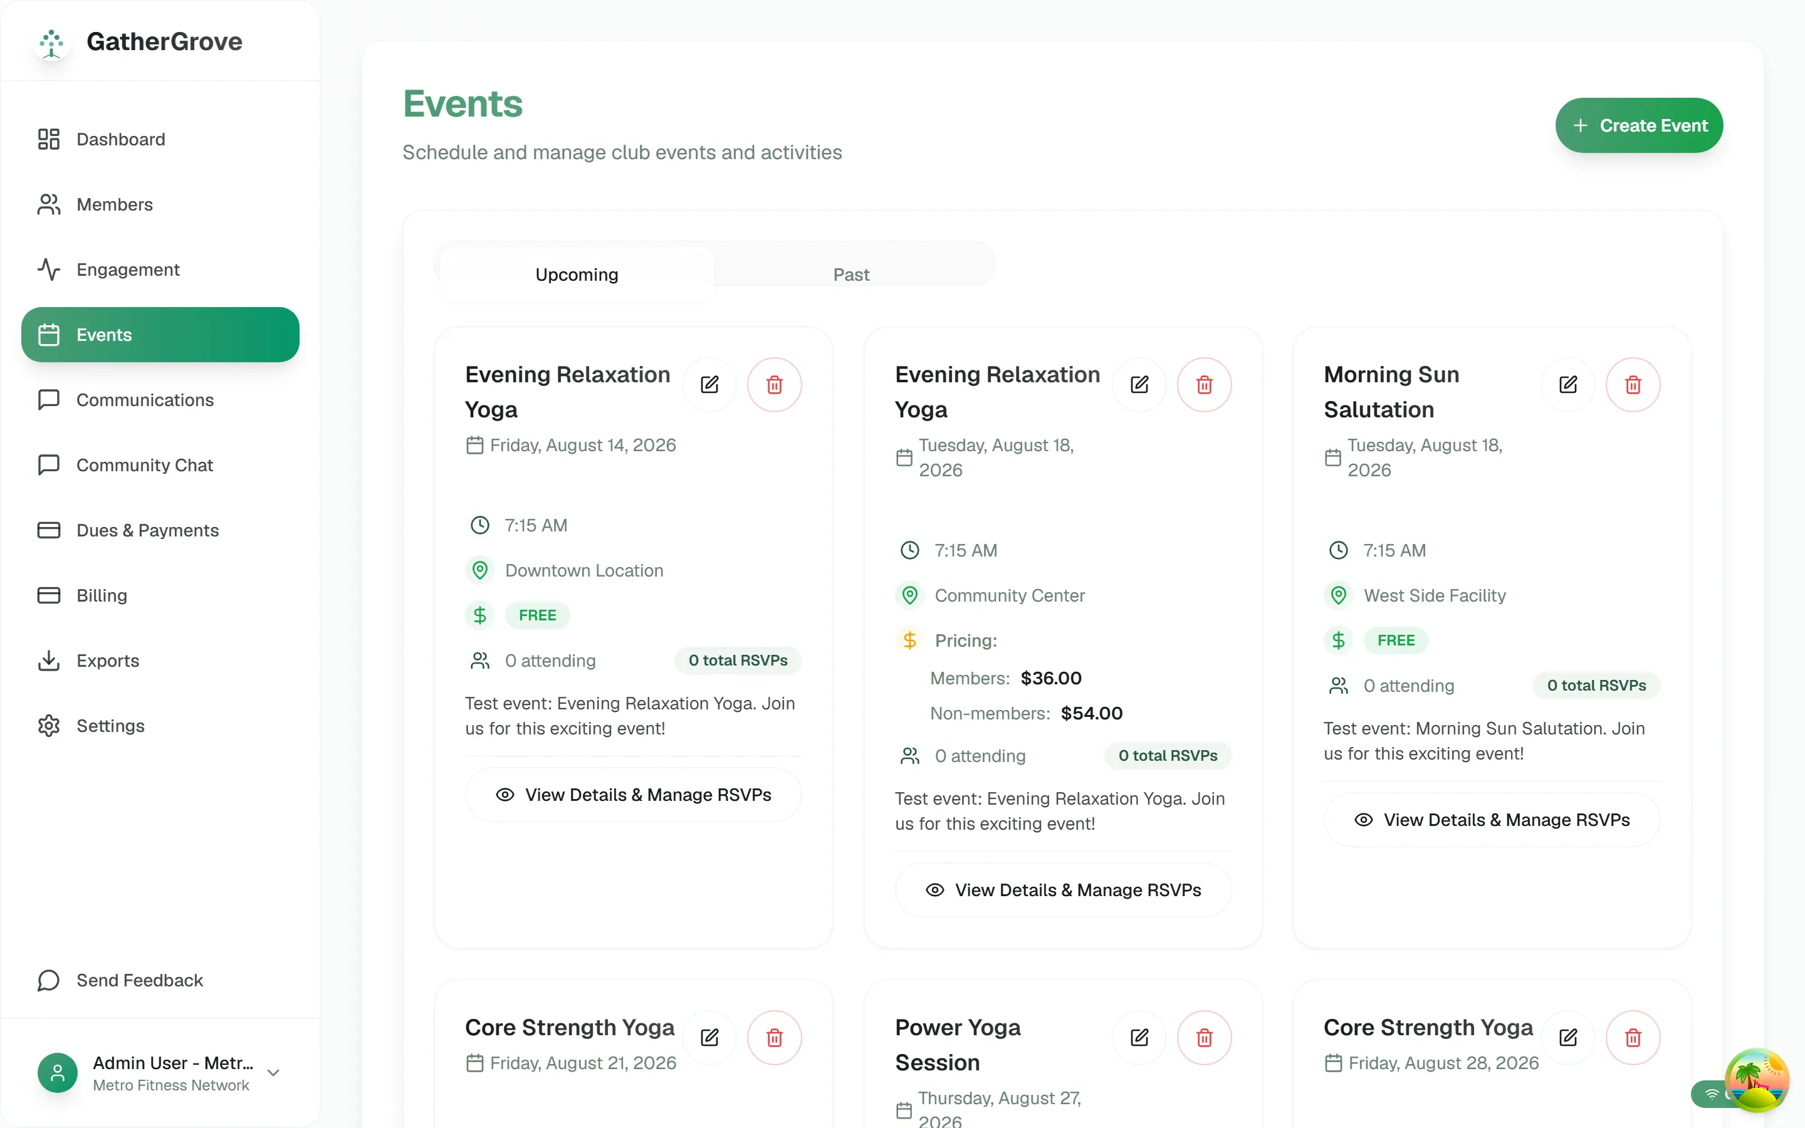Edit the Power Yoga Session event
This screenshot has width=1805, height=1128.
[1139, 1038]
